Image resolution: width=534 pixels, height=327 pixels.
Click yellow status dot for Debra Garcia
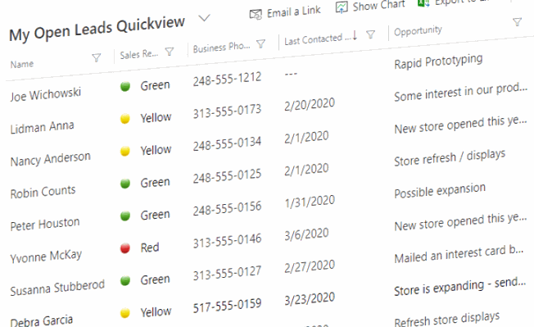(125, 313)
